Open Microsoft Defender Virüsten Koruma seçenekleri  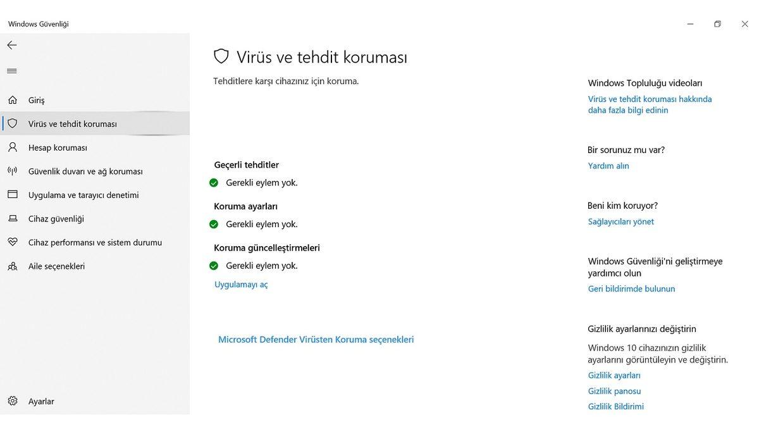coord(316,339)
